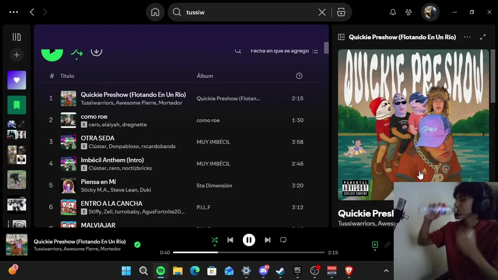Select track 'Imbécil Anthem (Intro)'
This screenshot has height=280, width=498.
[112, 160]
